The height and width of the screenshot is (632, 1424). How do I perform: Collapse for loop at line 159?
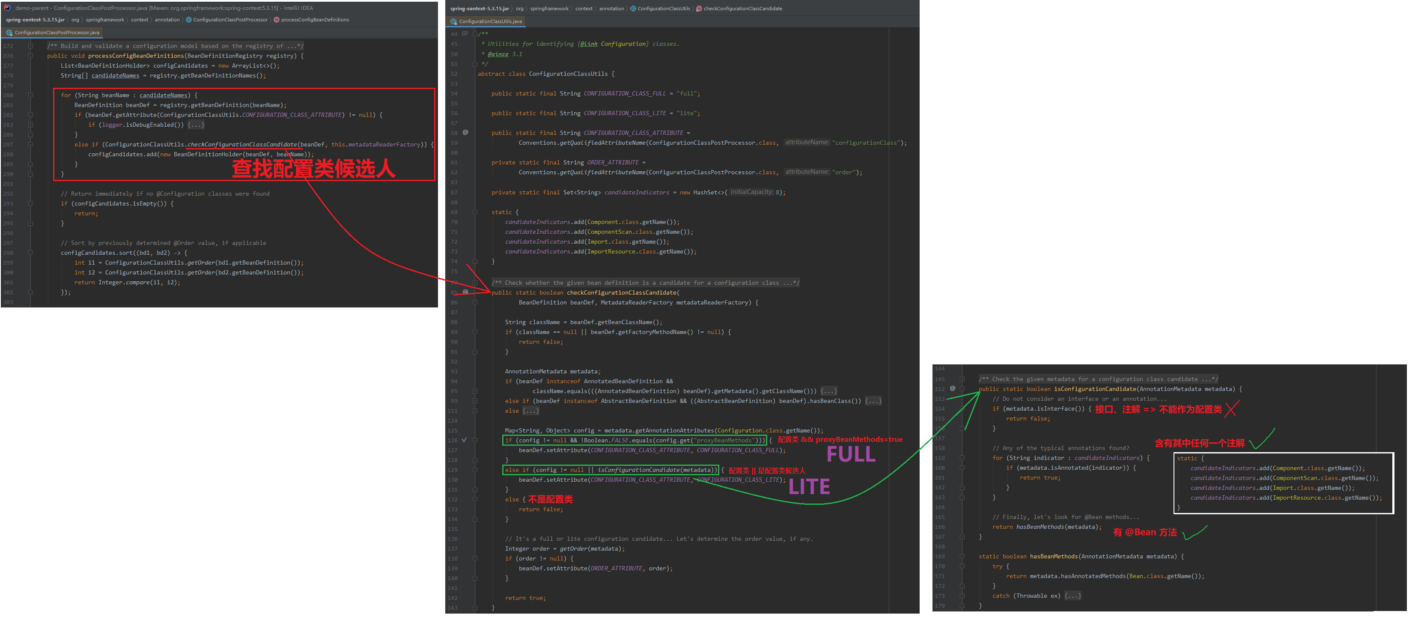click(962, 458)
